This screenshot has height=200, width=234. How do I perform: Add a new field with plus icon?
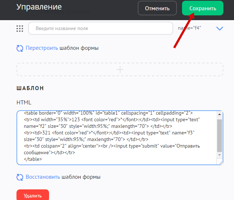tap(120, 69)
